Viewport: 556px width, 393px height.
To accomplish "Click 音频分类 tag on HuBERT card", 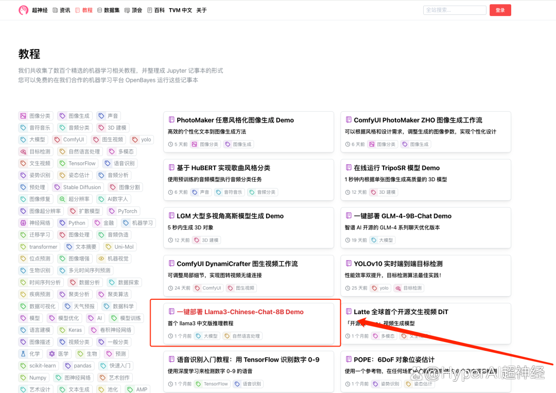I will click(x=263, y=192).
